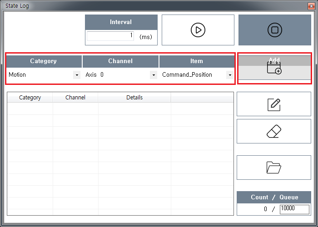Image resolution: width=318 pixels, height=227 pixels.
Task: Click the blank fourth column header of table
Action: coord(202,98)
